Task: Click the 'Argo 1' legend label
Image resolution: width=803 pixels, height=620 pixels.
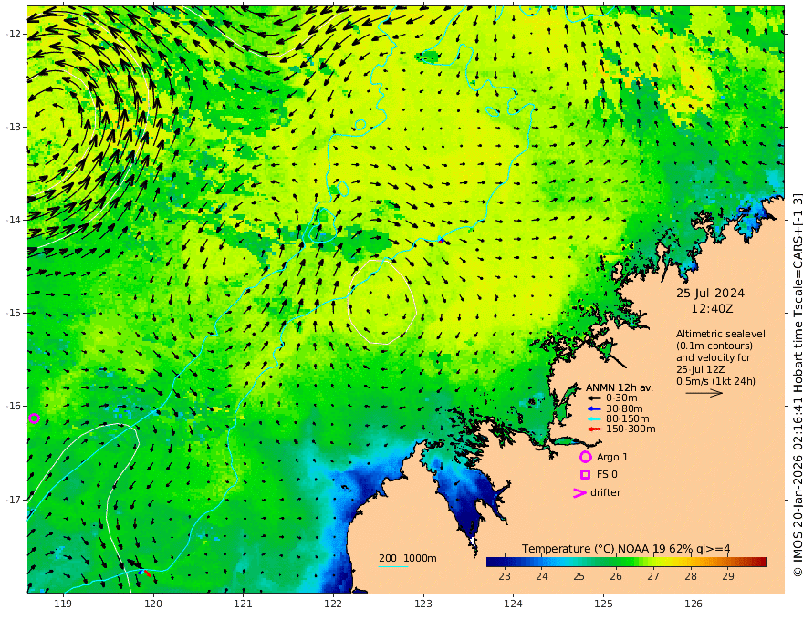Action: point(612,457)
